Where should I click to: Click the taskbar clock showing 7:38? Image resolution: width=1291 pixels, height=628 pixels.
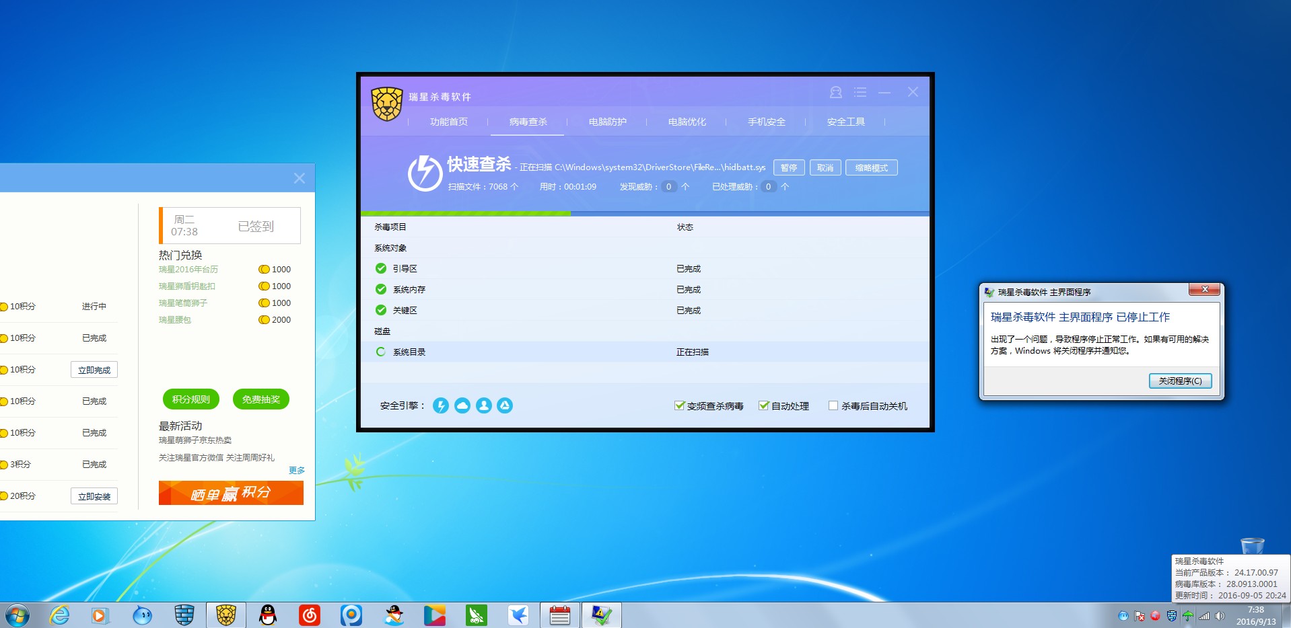(1256, 615)
